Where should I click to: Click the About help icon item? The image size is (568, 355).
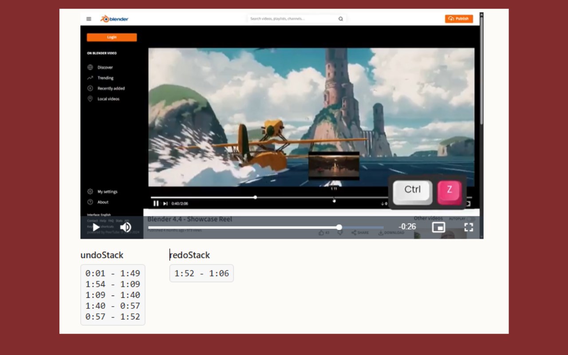pos(103,202)
